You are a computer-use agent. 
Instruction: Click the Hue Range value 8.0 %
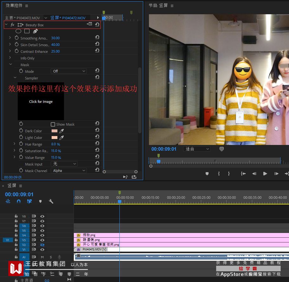click(x=56, y=144)
